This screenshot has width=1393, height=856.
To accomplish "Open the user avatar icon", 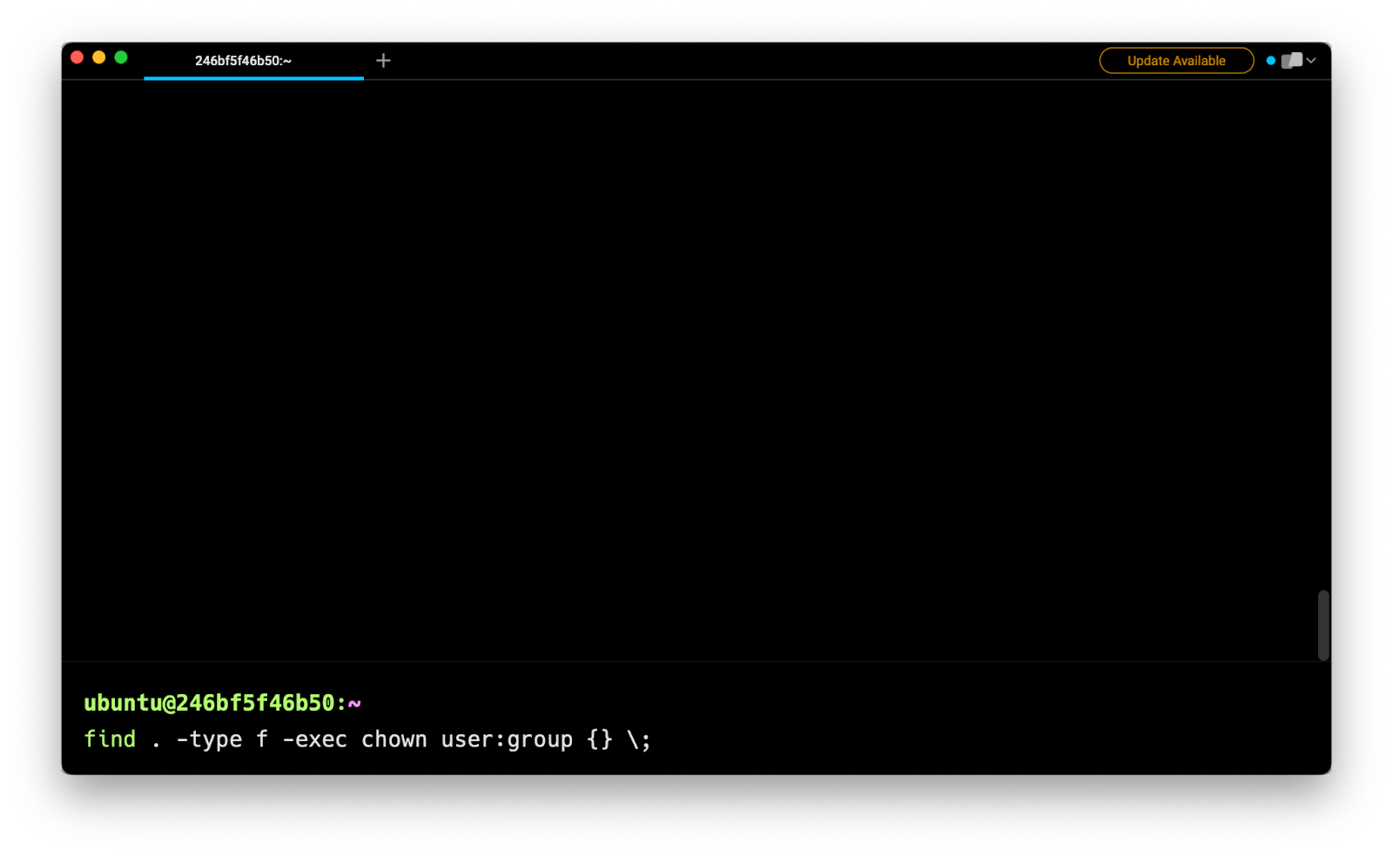I will tap(1292, 61).
